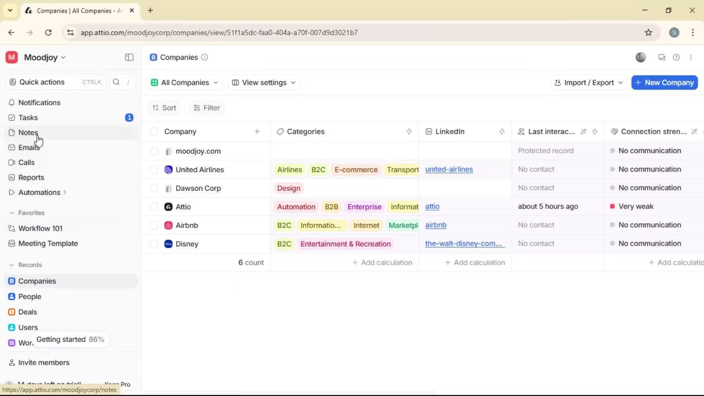Viewport: 704px width, 396px height.
Task: Open the Notifications bell item
Action: pos(39,103)
